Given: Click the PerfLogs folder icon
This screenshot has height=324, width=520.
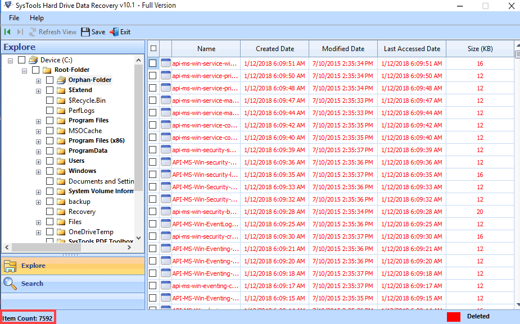Looking at the screenshot, I should tap(61, 110).
